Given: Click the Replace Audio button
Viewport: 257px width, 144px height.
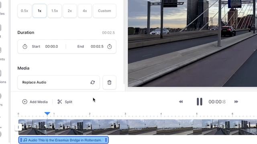Looking at the screenshot, I should [59, 82].
